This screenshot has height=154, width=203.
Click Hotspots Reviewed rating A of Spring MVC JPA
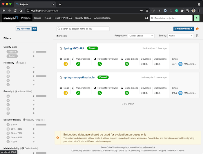(x=100, y=64)
